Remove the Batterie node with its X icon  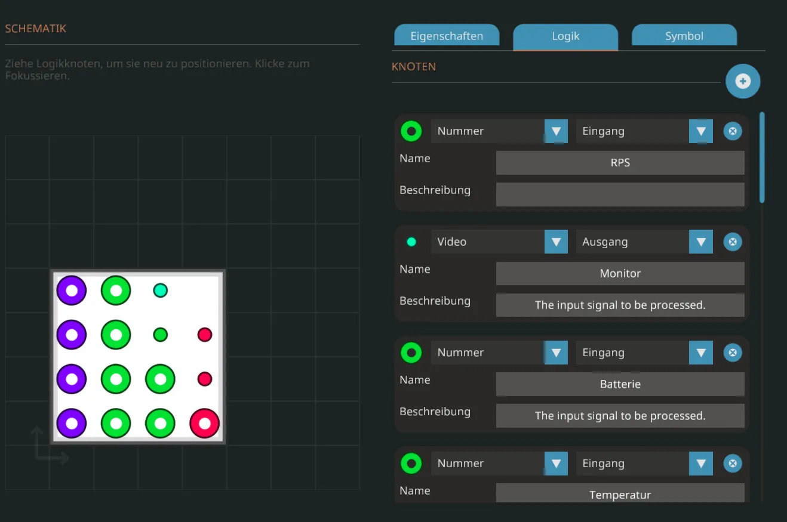(x=733, y=353)
